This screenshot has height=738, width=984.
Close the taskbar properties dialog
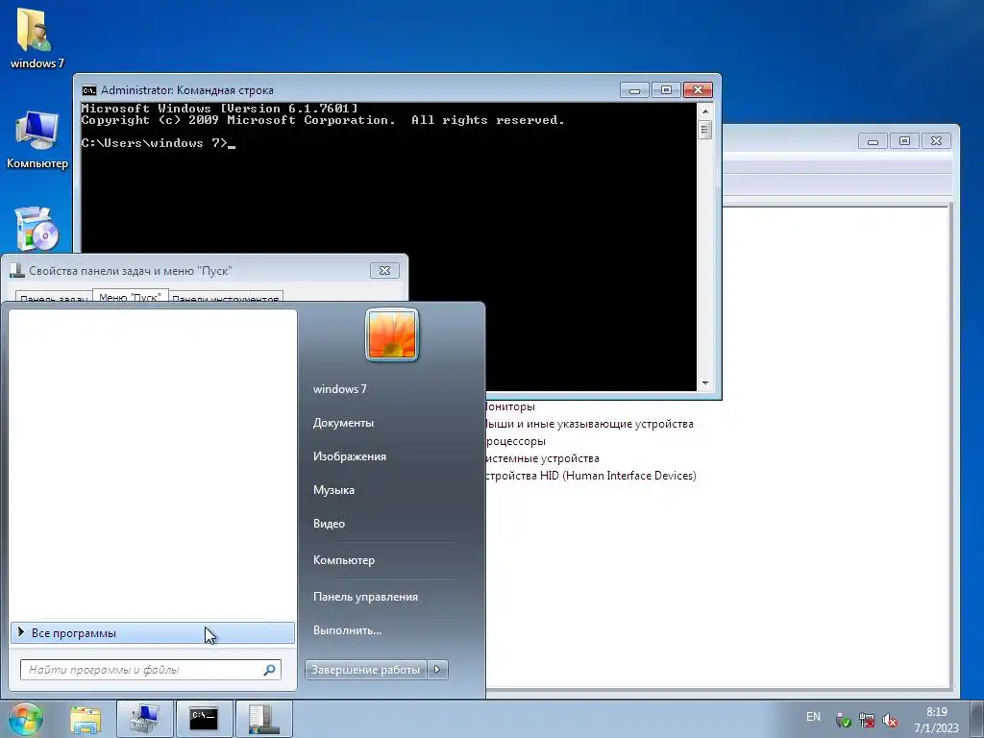(384, 270)
